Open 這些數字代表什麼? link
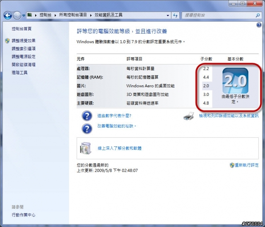This screenshot has height=227, width=265. tap(114, 116)
